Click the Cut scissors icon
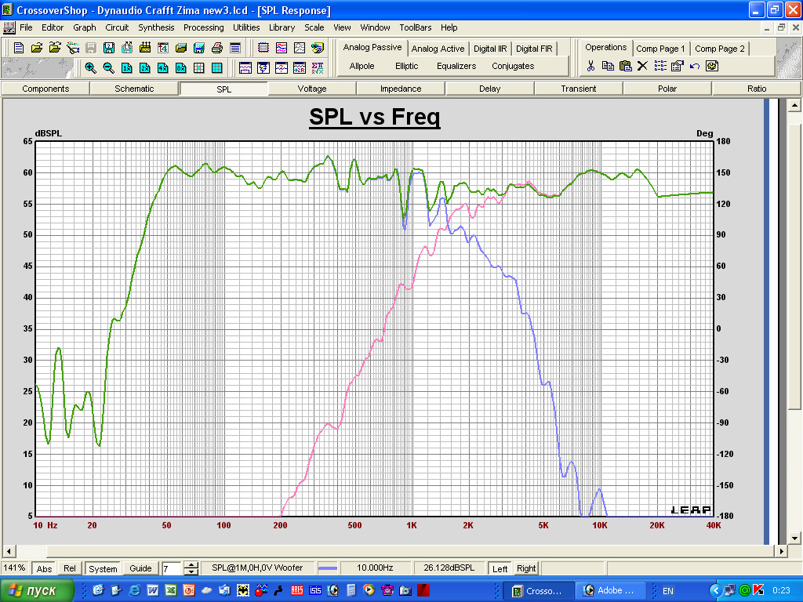 pyautogui.click(x=590, y=66)
